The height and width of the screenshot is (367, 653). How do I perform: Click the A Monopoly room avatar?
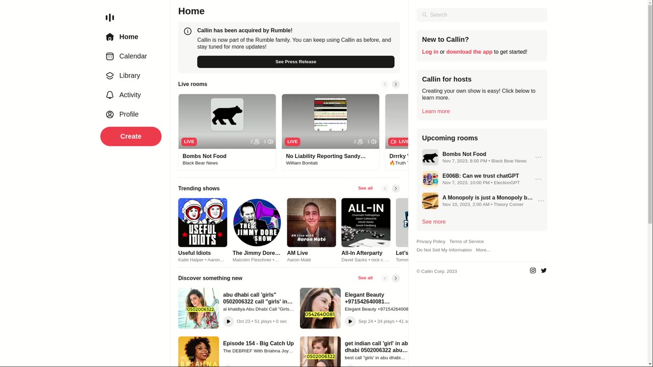tap(430, 201)
